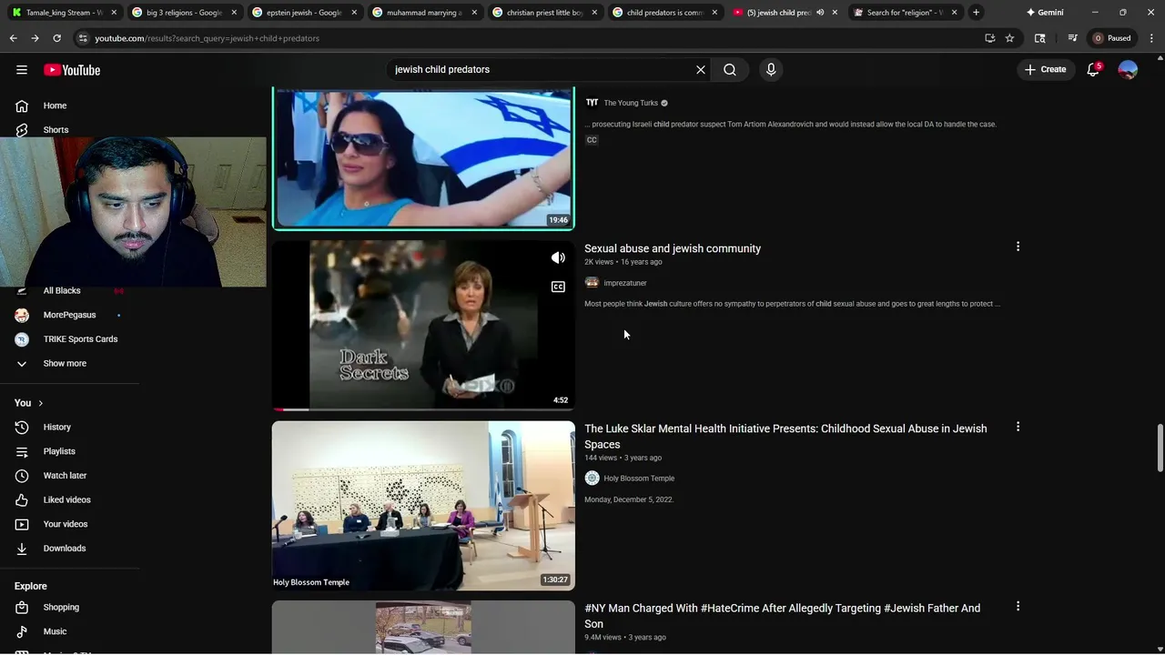The image size is (1165, 655).
Task: Open Gemini in the title bar
Action: tap(1044, 13)
